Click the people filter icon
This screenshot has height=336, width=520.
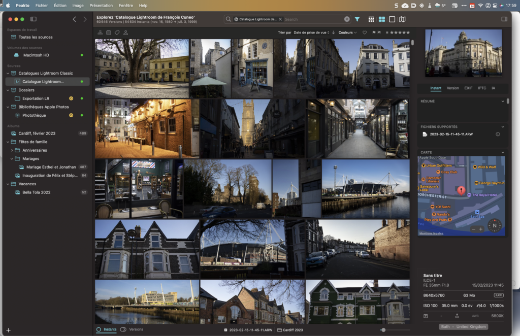125,32
